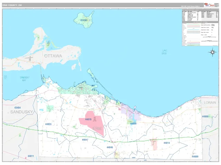Viewport: 221px width, 165px height.
Task: Click the SANDUSKY BAY water label
Action: click(25, 79)
